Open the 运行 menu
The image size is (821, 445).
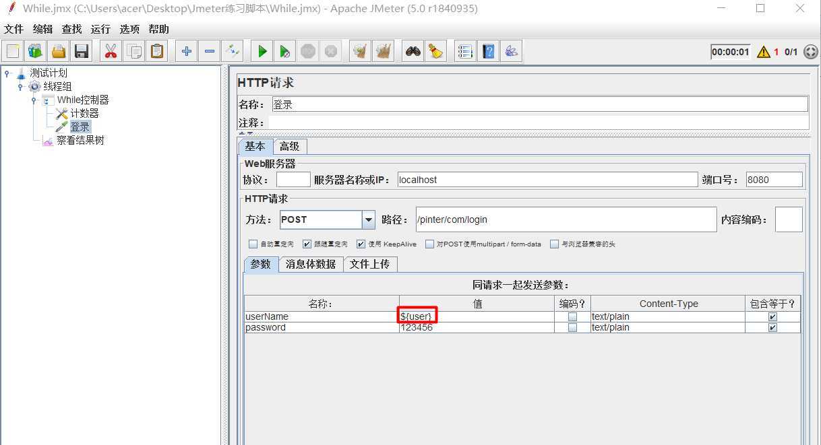(100, 29)
